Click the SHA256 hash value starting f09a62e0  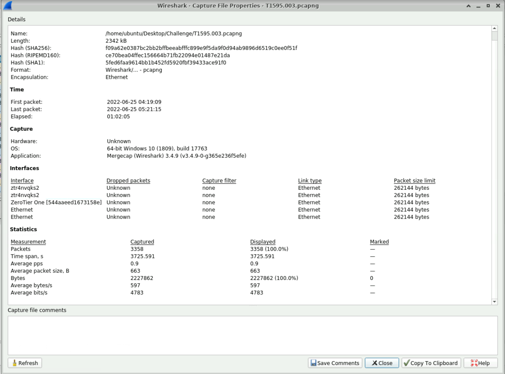click(x=201, y=48)
